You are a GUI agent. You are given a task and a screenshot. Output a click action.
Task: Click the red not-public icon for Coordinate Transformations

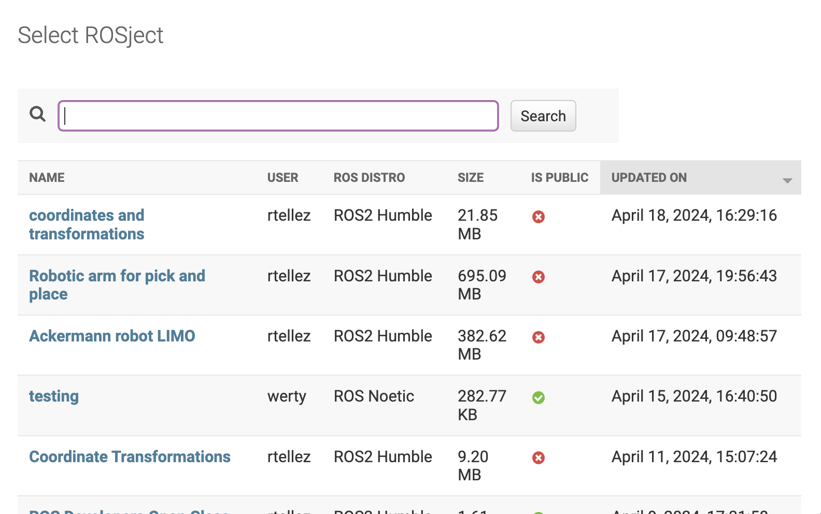point(539,458)
